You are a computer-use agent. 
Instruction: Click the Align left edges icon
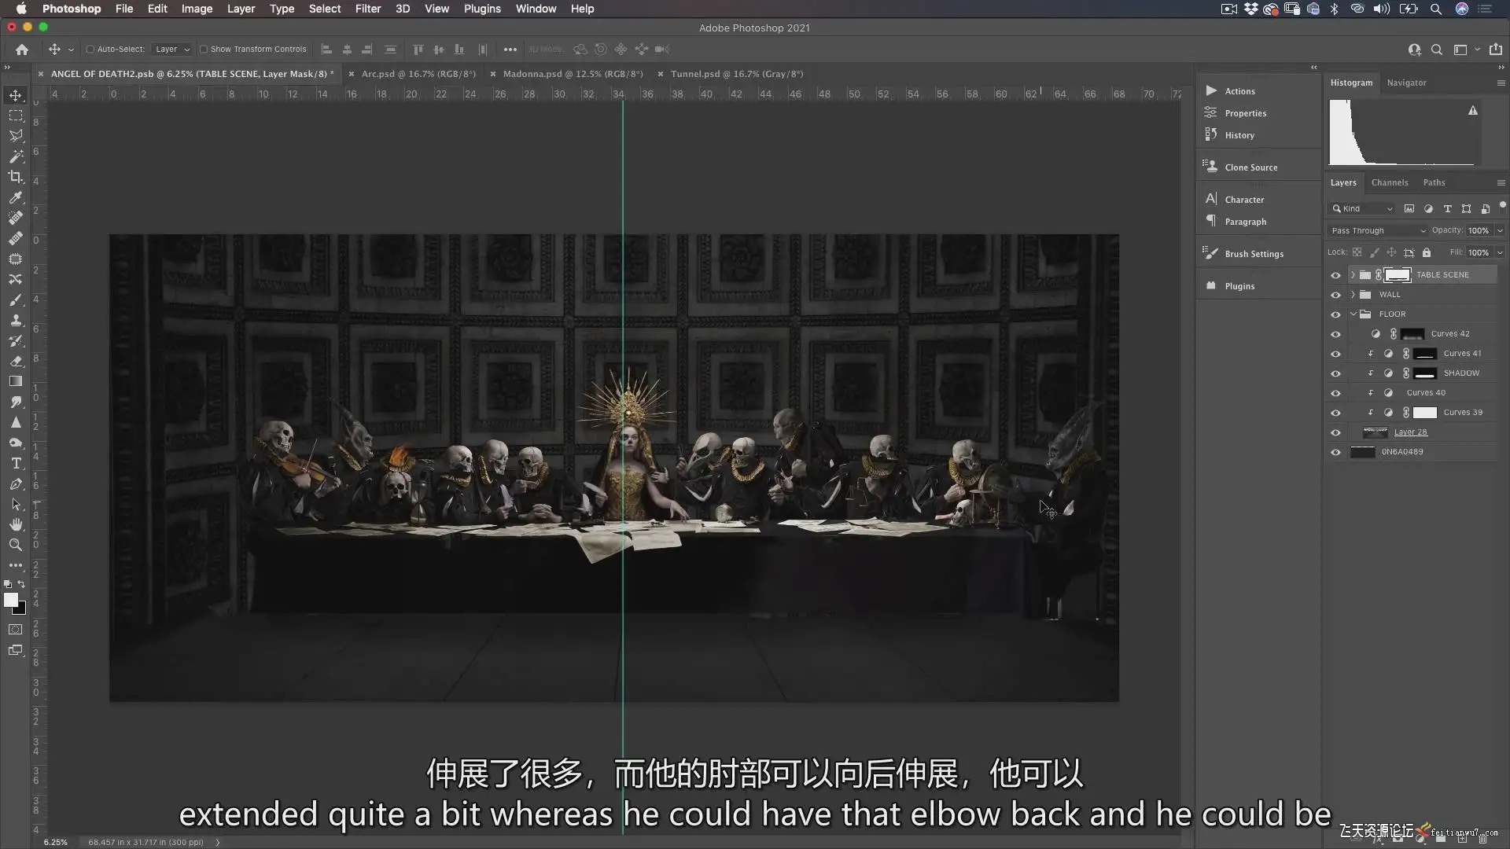pos(326,50)
